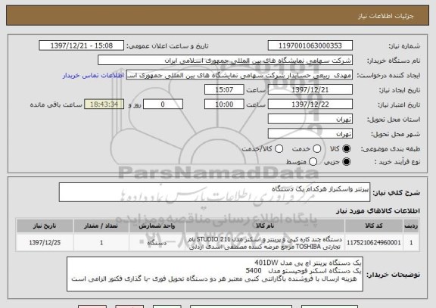436x308 pixels.
Task: Click the need date cell 1397/12/25
Action: 45,243
